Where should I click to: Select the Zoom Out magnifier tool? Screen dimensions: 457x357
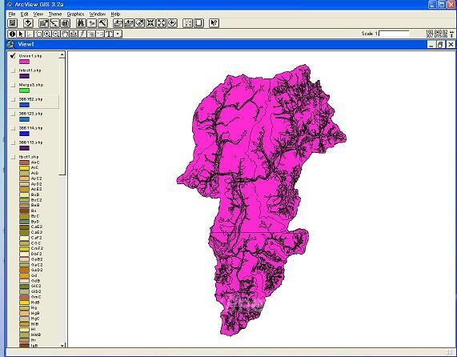click(56, 34)
